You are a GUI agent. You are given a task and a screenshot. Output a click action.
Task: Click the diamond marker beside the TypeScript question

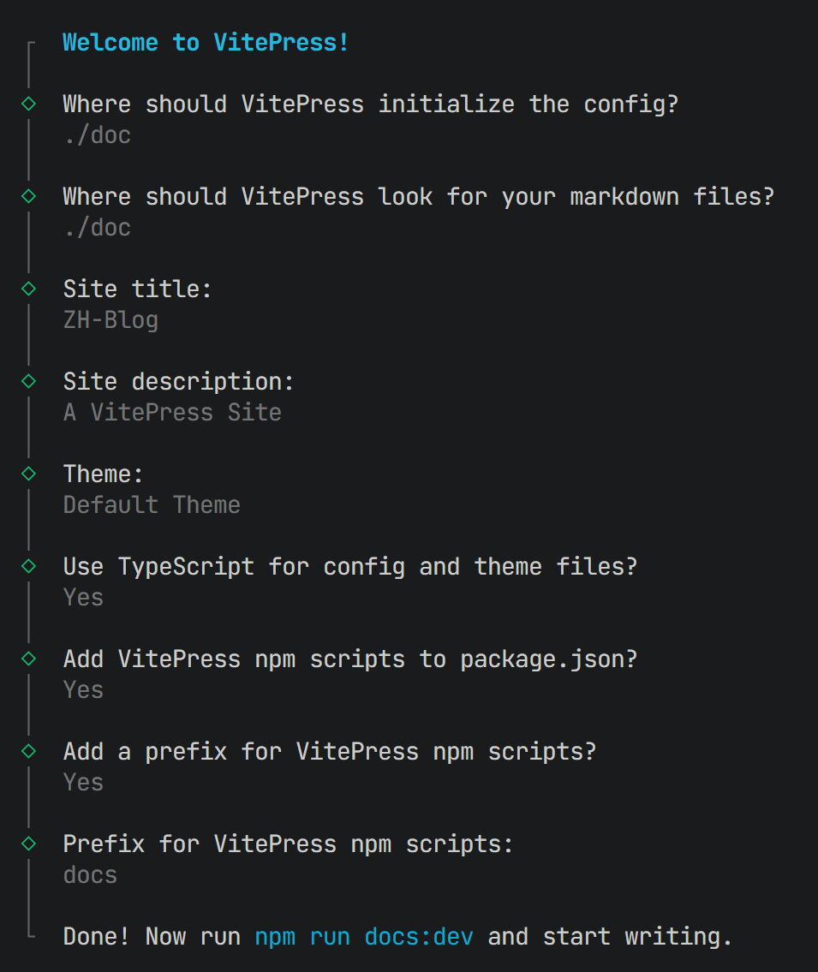pos(28,566)
